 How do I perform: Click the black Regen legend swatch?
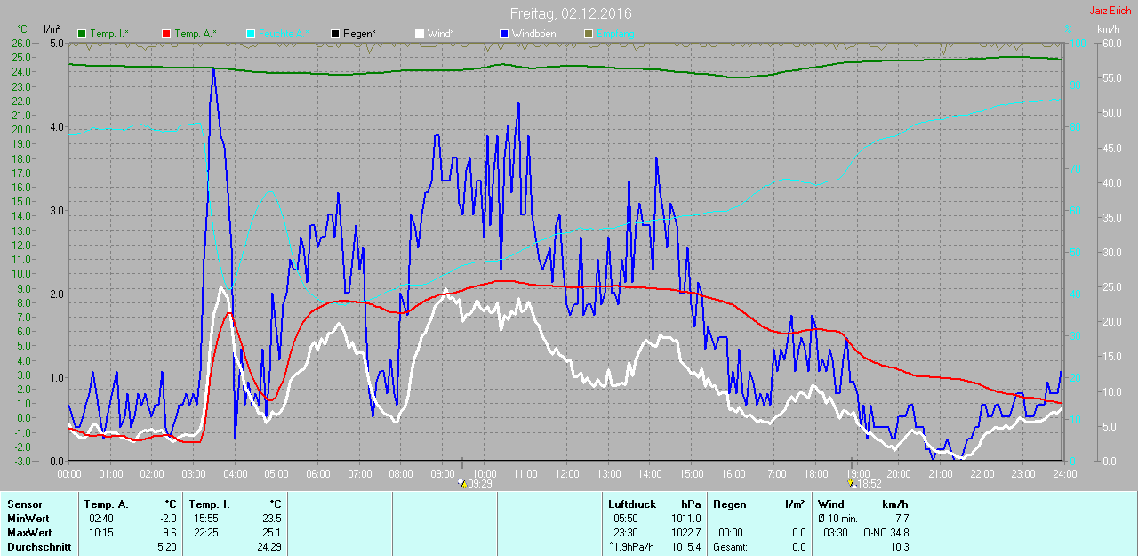(x=334, y=34)
